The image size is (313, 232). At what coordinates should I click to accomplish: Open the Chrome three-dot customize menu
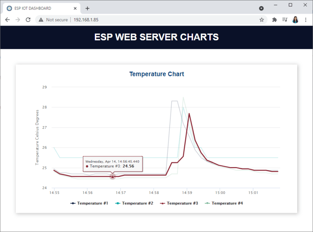point(306,20)
